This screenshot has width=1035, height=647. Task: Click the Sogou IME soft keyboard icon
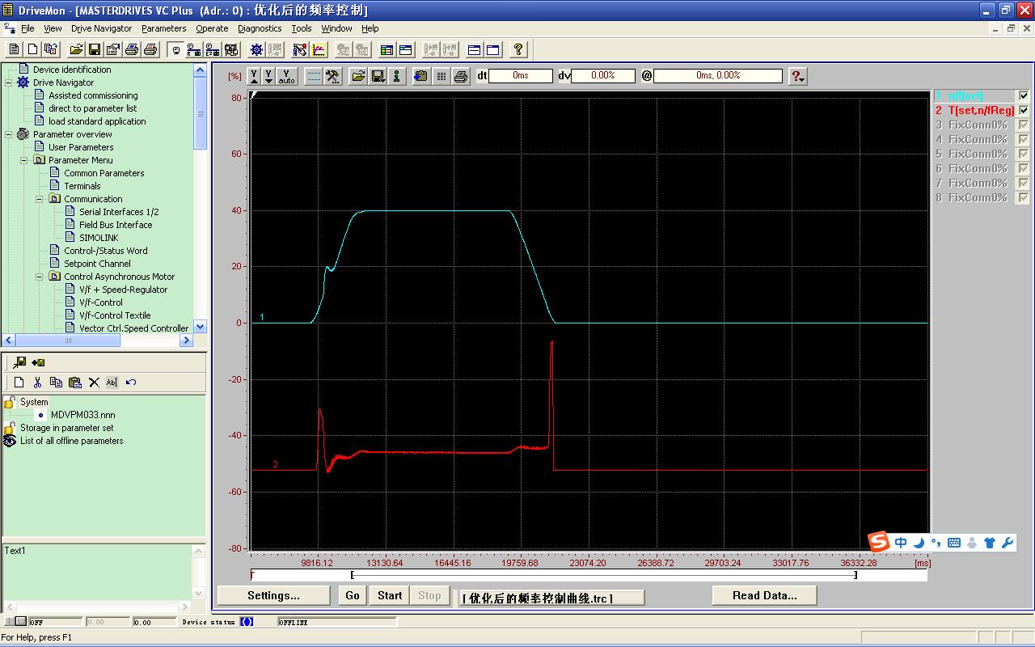954,543
